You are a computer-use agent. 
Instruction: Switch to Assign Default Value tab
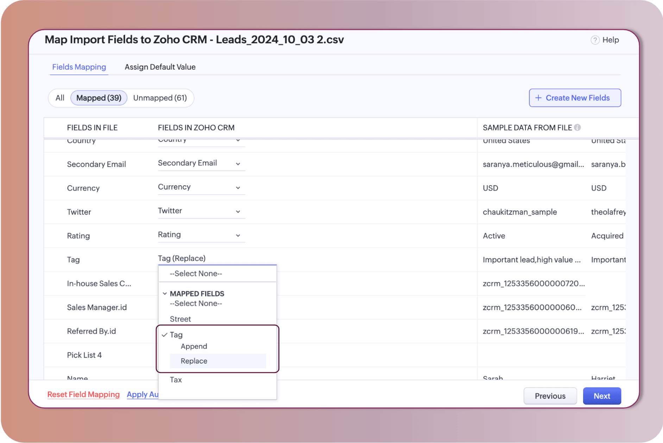coord(160,67)
